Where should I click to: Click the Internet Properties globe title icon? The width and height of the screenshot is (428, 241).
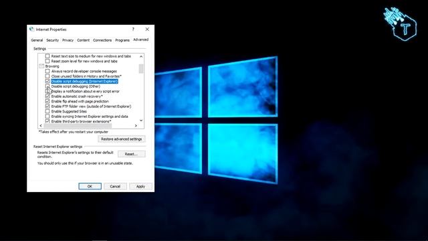pyautogui.click(x=32, y=29)
